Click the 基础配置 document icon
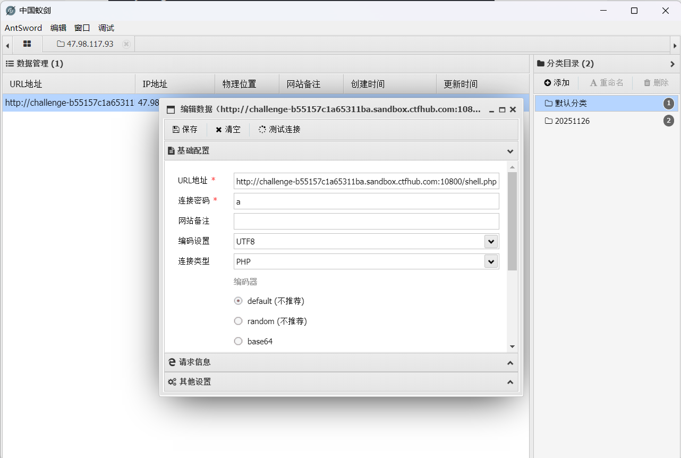 171,151
